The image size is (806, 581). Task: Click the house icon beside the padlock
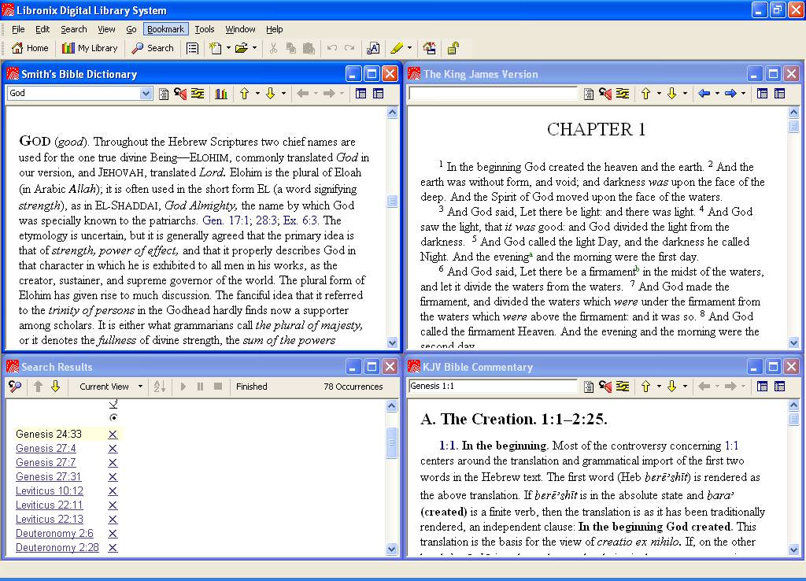(430, 48)
